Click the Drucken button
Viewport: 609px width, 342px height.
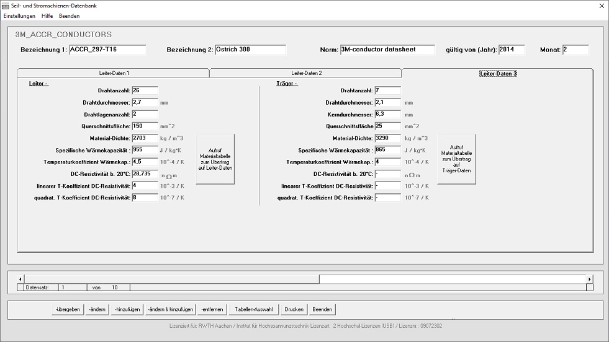click(x=294, y=309)
